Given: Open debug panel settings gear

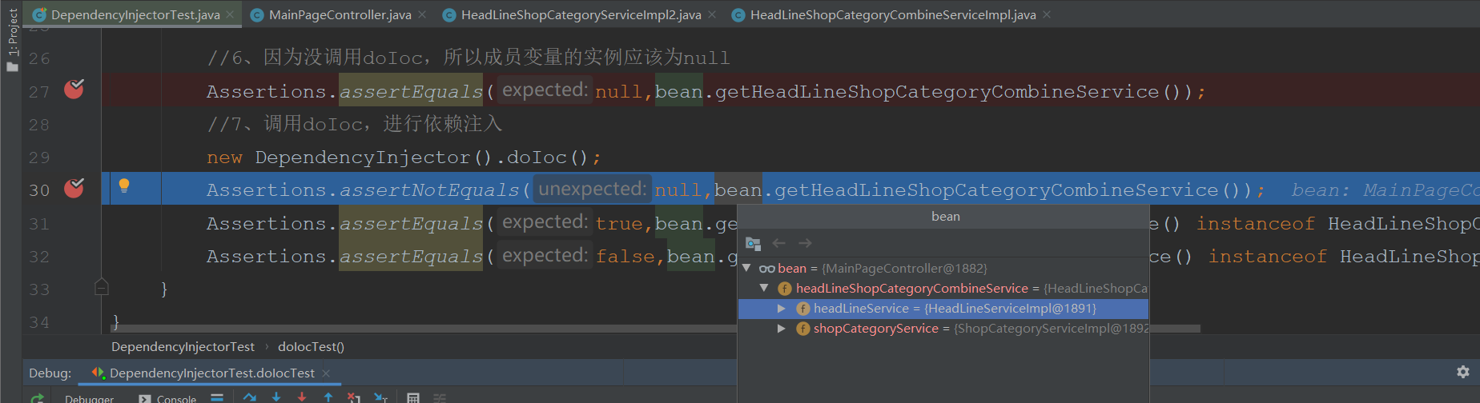Looking at the screenshot, I should tap(1462, 372).
